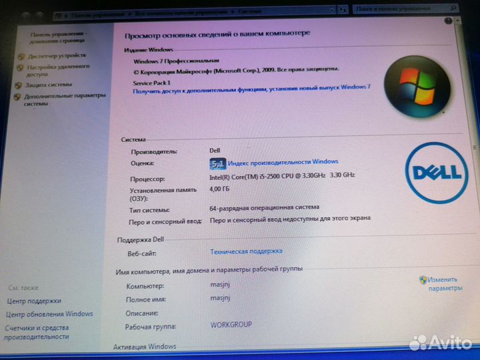The width and height of the screenshot is (480, 360).
Task: Open Центр поддержки under See also
Action: point(34,301)
